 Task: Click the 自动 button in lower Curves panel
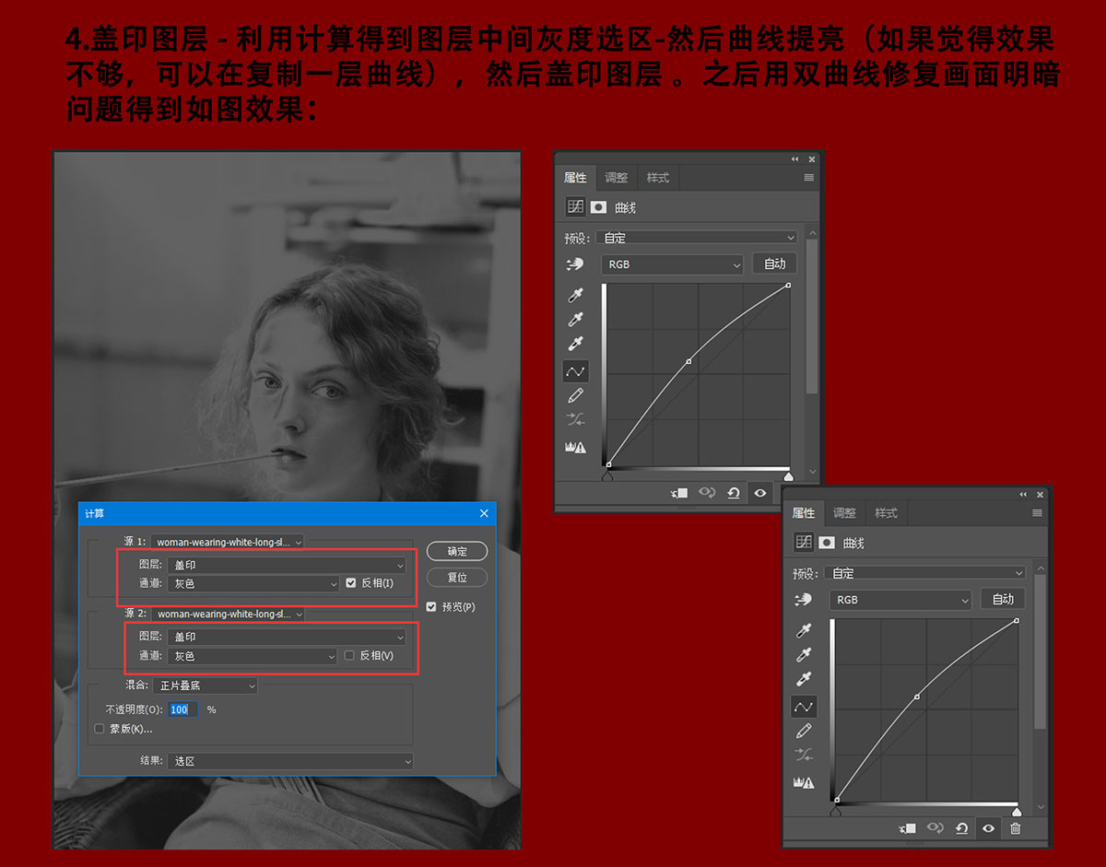1003,599
